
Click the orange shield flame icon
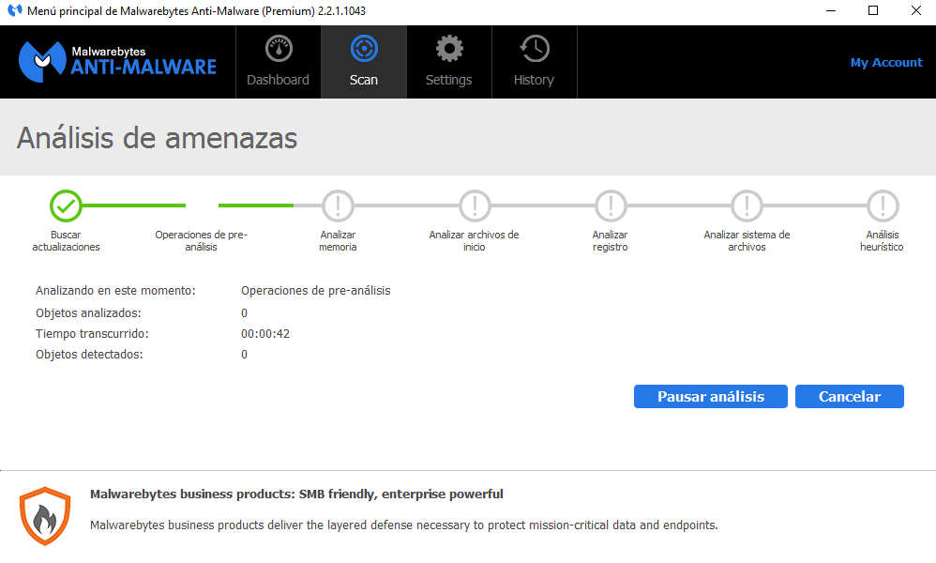click(45, 516)
